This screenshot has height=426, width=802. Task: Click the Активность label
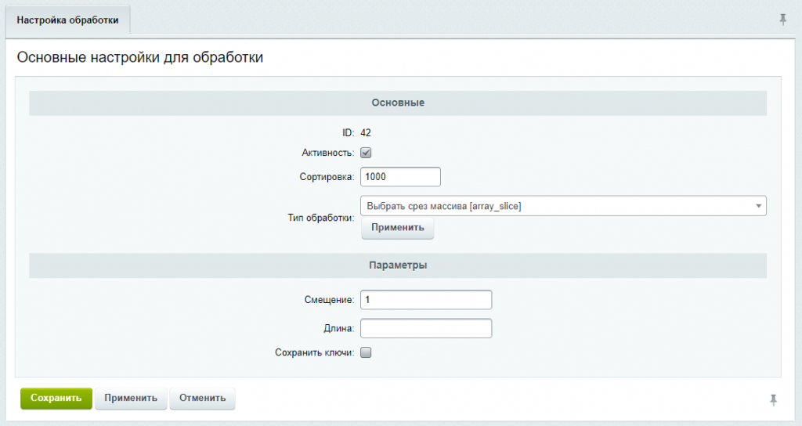click(x=328, y=153)
